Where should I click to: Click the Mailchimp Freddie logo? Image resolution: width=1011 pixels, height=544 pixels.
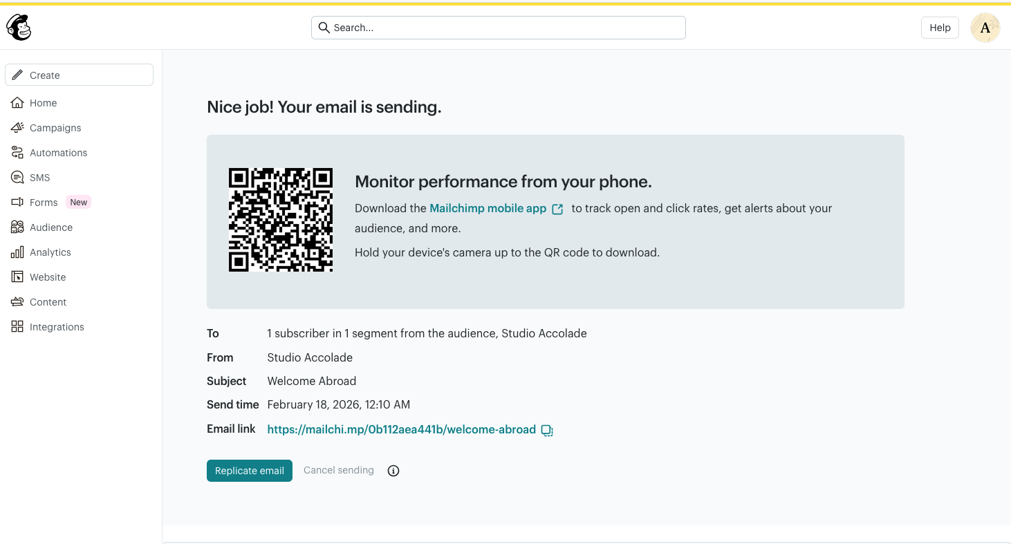click(x=19, y=28)
